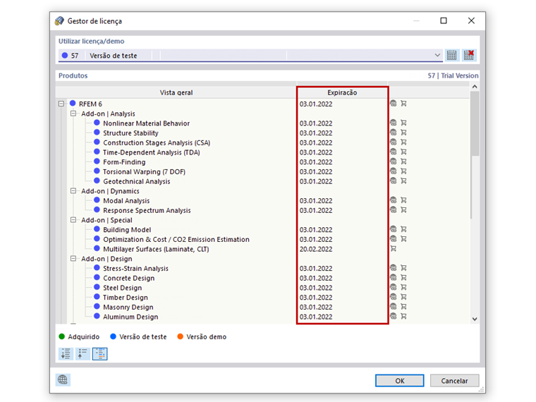Select the Concrete Design tree item
The image size is (536, 402).
(x=128, y=279)
